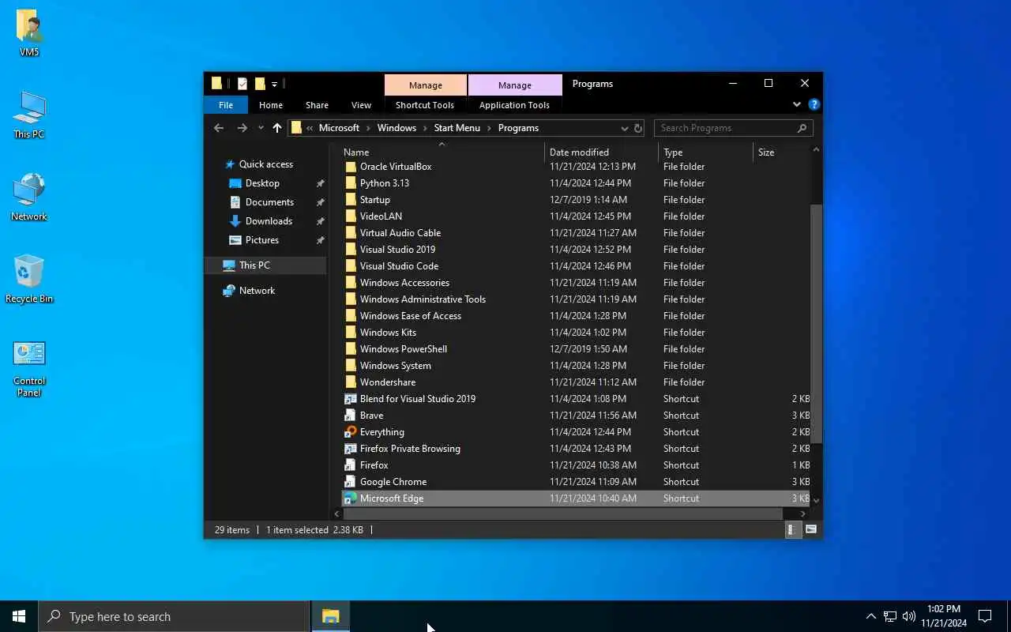The height and width of the screenshot is (632, 1011).
Task: Click the taskbar search box
Action: 174,616
